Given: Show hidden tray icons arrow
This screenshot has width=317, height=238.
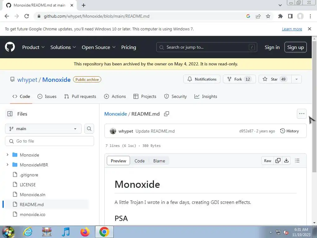Looking at the screenshot, I should pos(271,232).
